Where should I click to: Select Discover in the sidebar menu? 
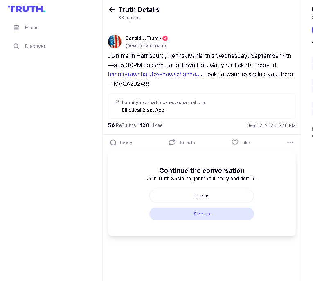(35, 46)
